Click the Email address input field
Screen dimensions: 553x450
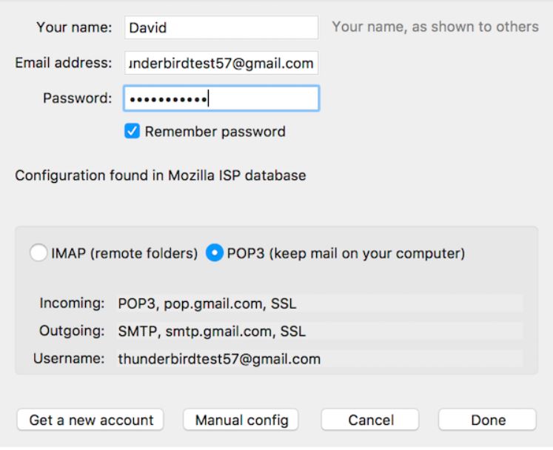point(221,63)
